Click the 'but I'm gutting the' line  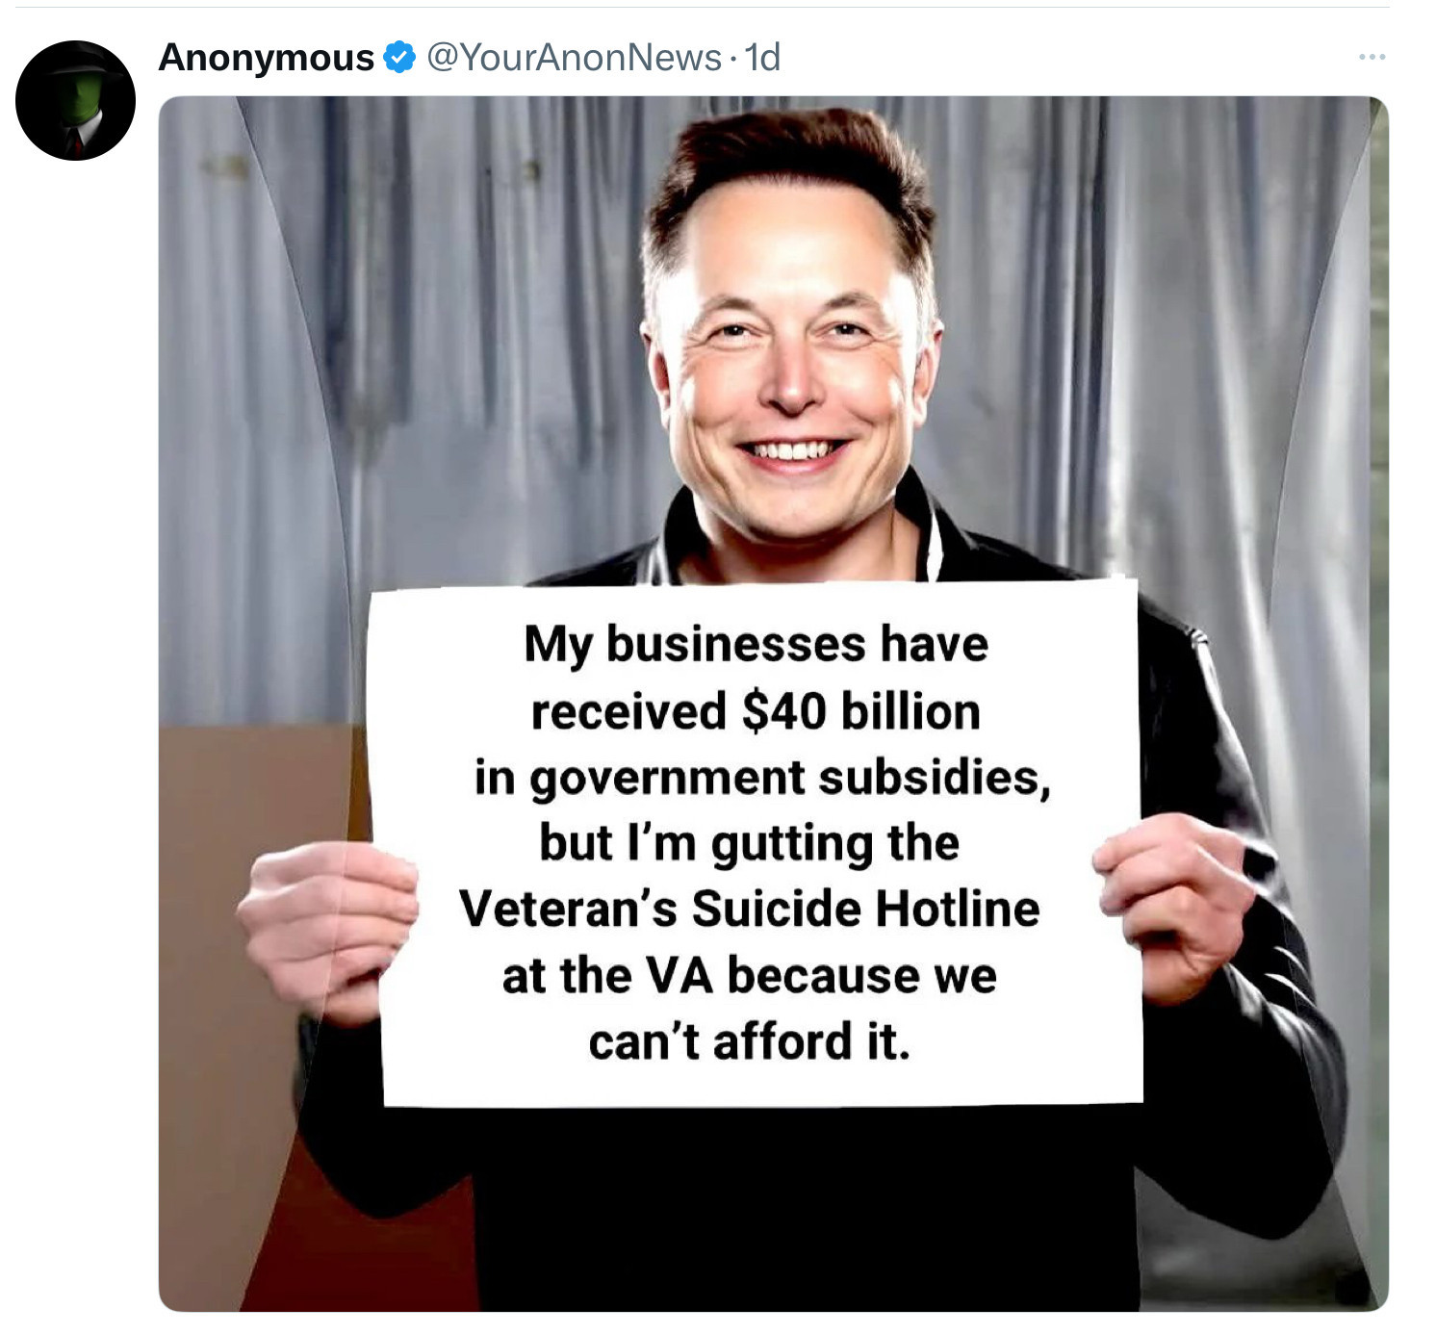[x=749, y=843]
